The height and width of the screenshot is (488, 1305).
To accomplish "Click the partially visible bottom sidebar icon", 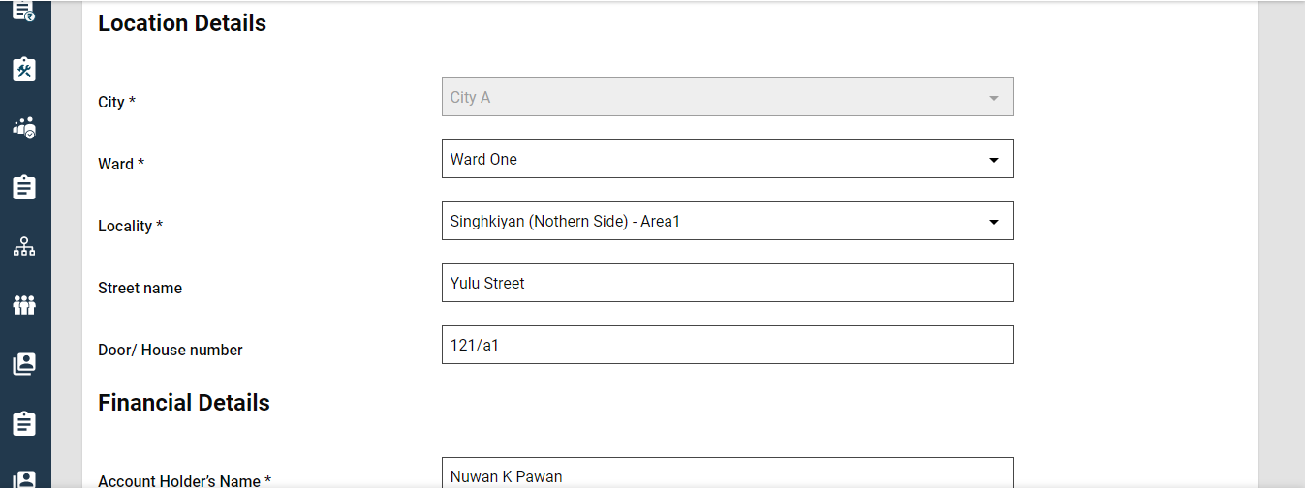I will pos(24,479).
